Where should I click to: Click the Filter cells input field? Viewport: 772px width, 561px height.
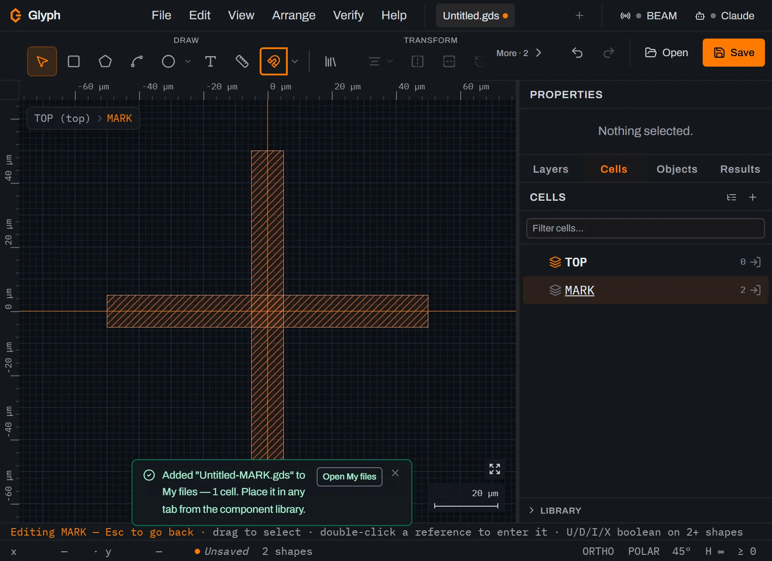pos(645,228)
